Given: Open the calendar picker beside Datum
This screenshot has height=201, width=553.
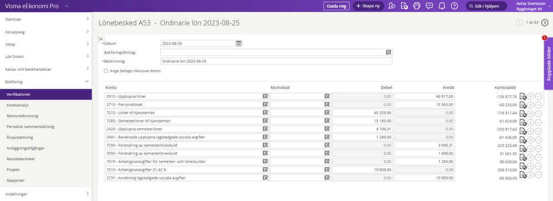Looking at the screenshot, I should [x=239, y=43].
